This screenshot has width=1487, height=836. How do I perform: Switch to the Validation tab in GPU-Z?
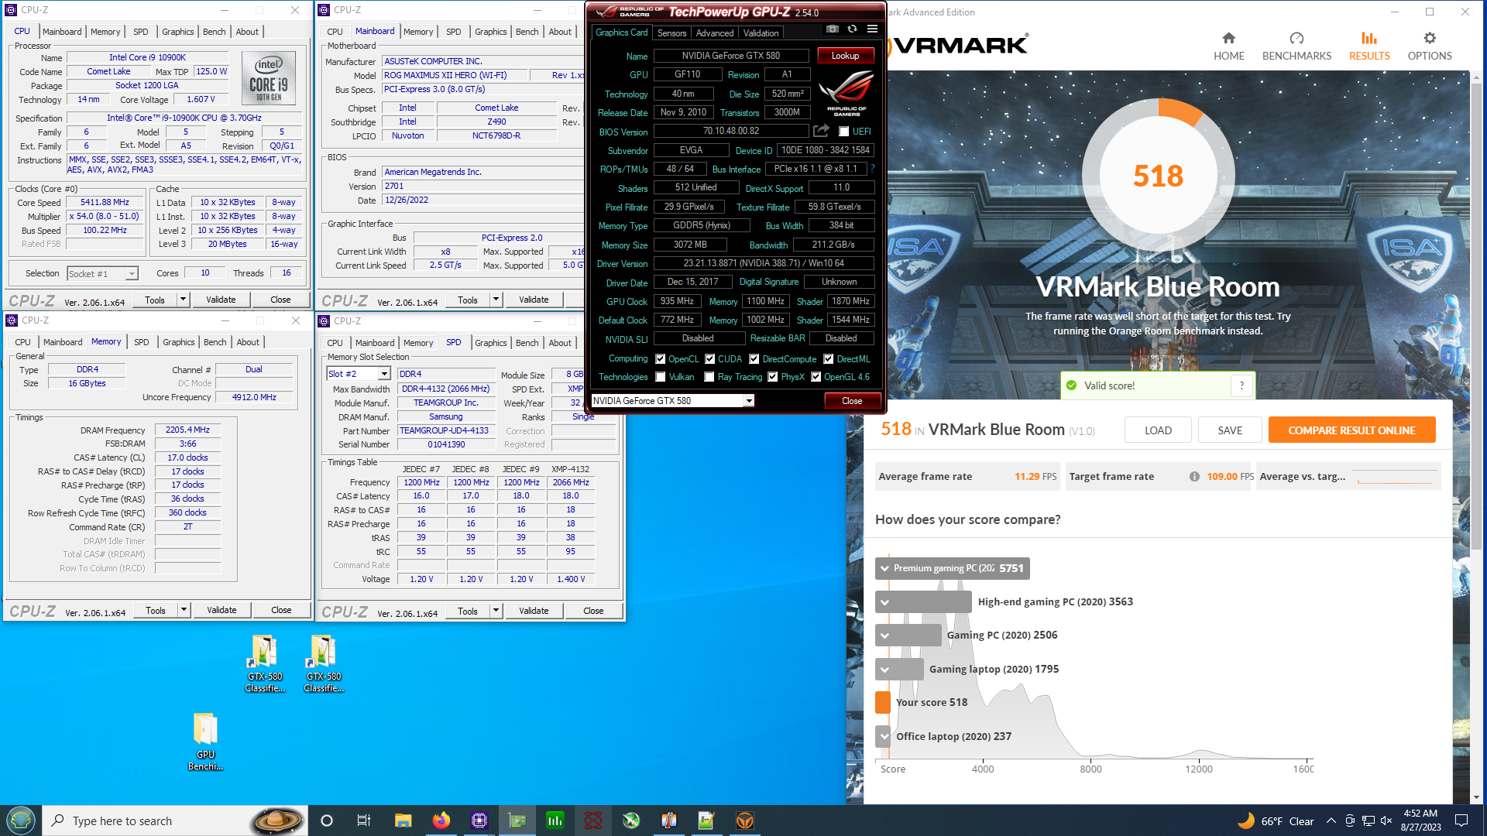[761, 33]
